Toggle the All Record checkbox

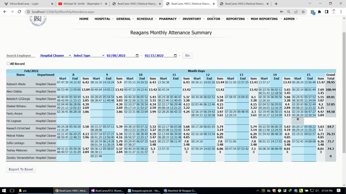coord(8,64)
